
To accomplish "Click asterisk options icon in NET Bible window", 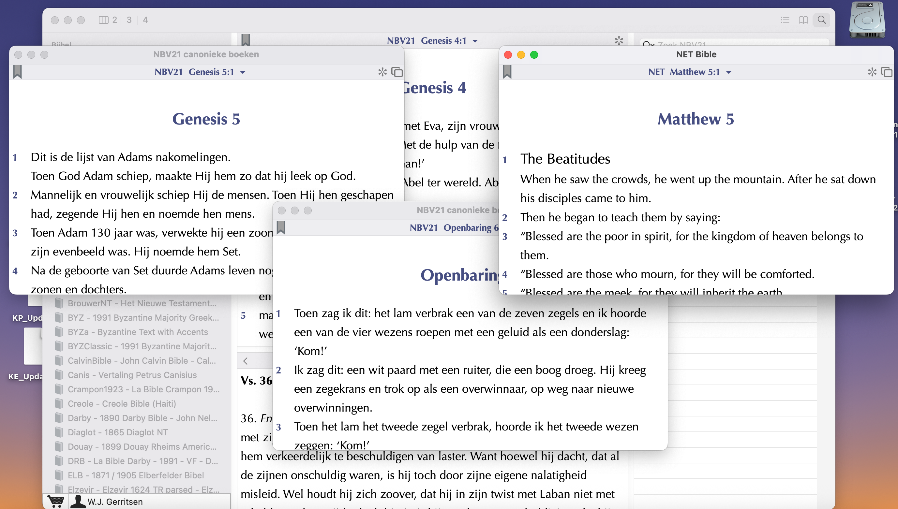I will [x=872, y=72].
